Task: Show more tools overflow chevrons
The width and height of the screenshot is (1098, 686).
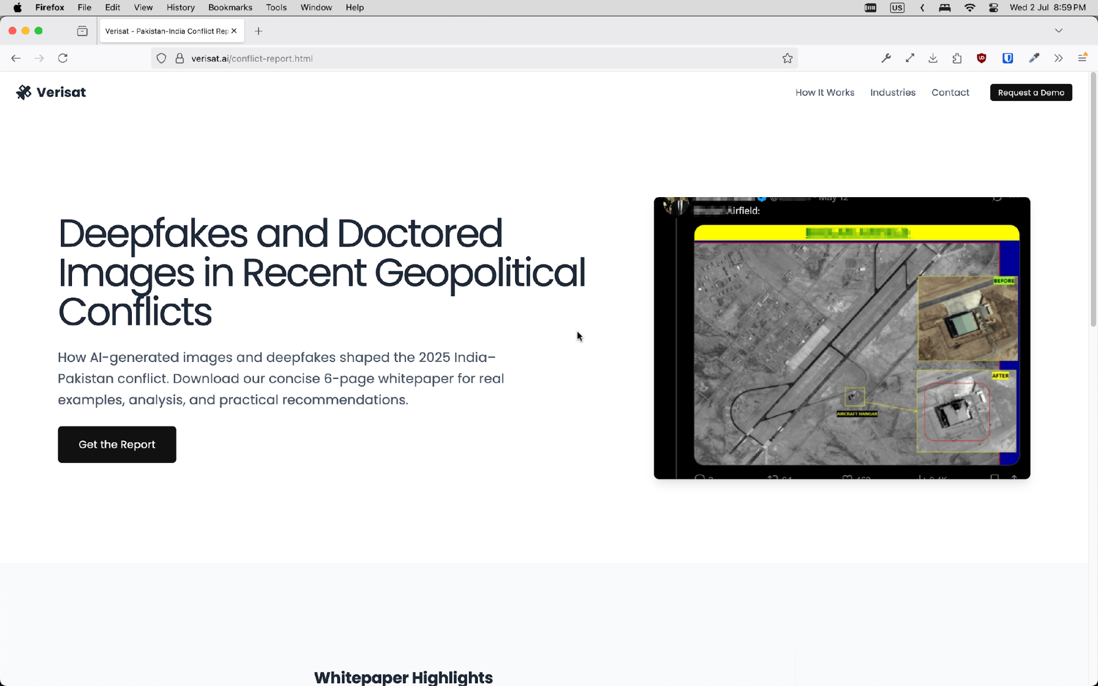Action: [1058, 58]
